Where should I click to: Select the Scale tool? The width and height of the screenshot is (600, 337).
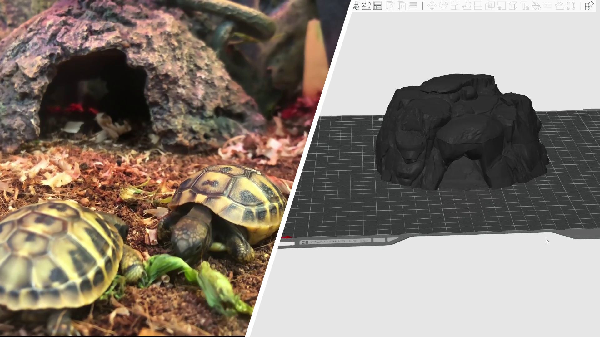tap(455, 6)
